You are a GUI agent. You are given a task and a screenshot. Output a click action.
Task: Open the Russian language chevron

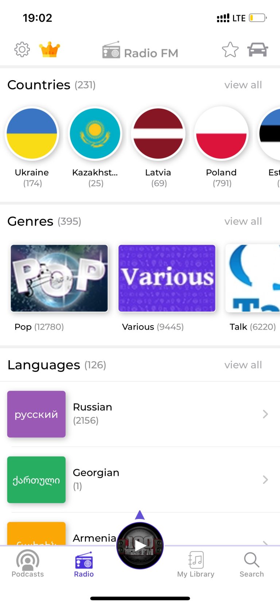[265, 414]
